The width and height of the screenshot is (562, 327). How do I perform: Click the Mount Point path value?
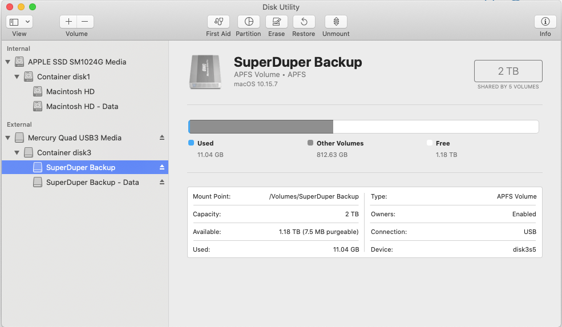click(x=314, y=196)
